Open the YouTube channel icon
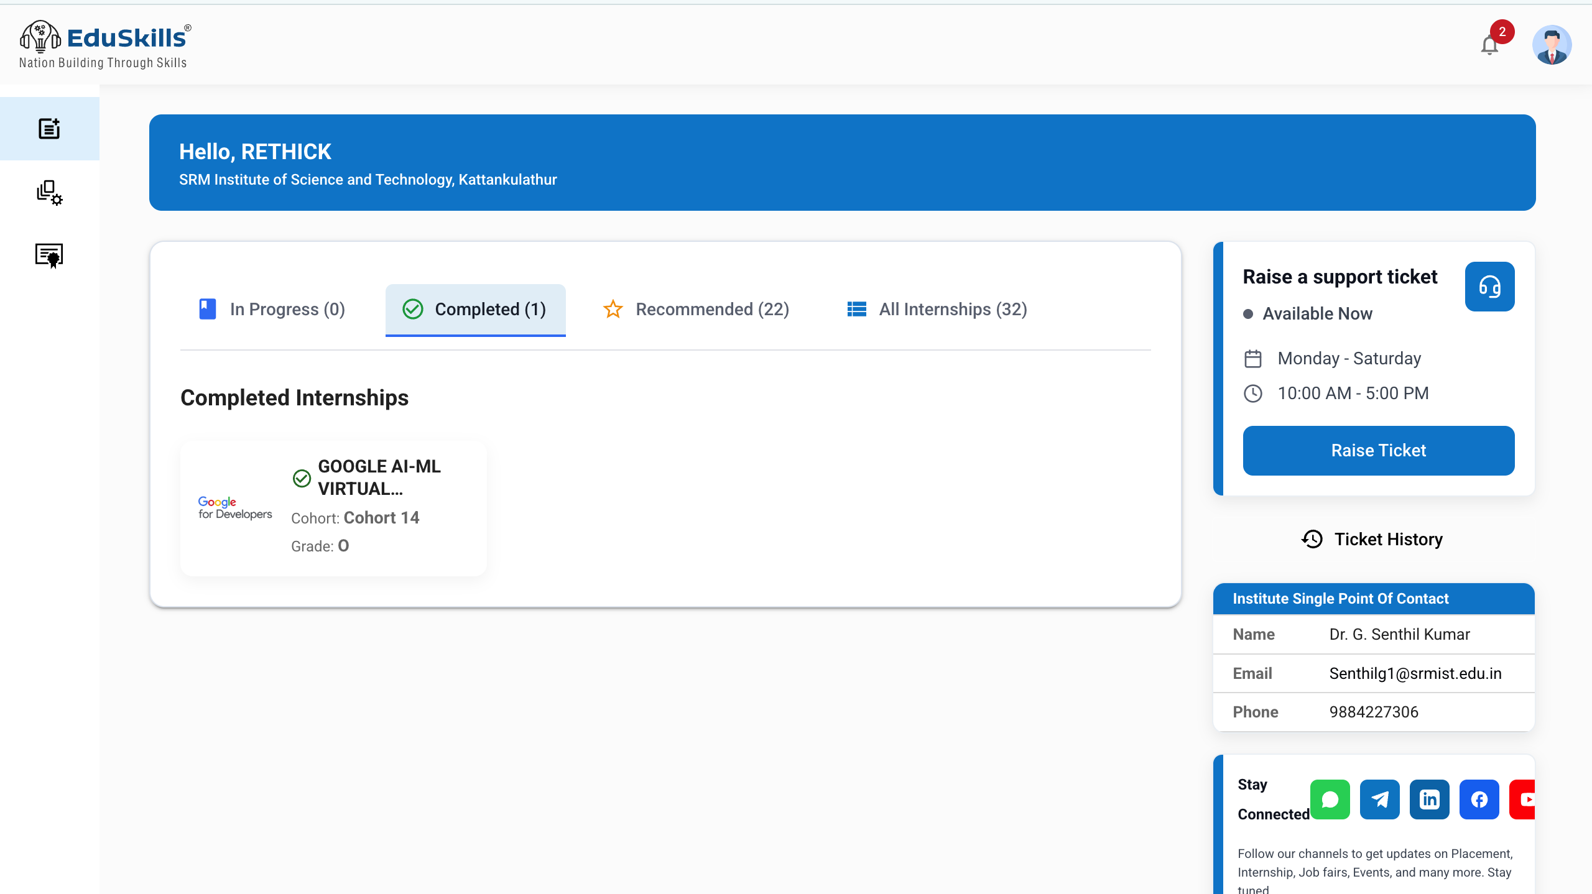 coord(1525,800)
